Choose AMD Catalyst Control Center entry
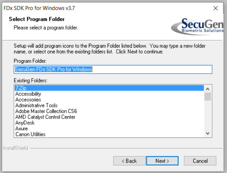This screenshot has width=227, height=173. [x=109, y=117]
